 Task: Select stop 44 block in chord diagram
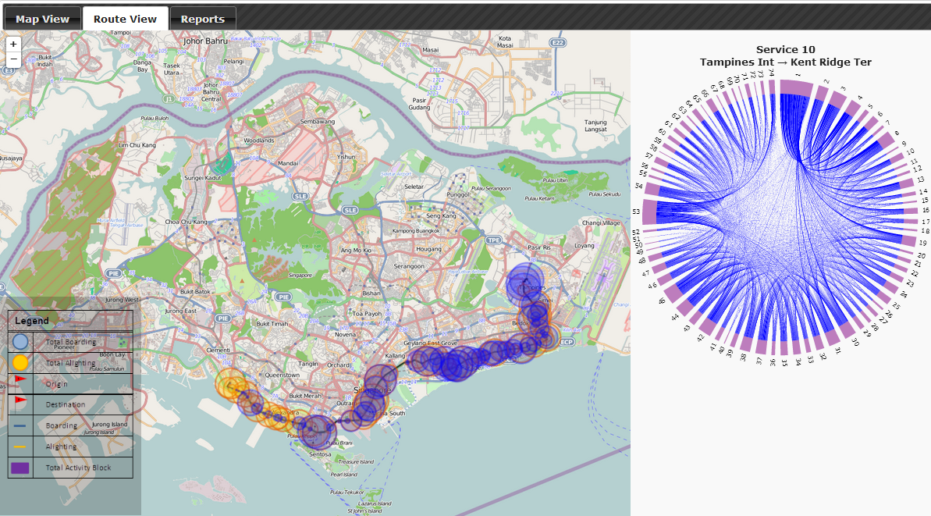coord(684,307)
